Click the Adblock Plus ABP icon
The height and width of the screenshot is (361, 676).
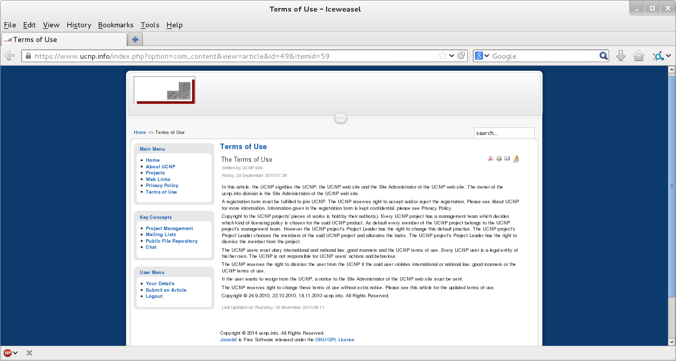pyautogui.click(x=7, y=353)
